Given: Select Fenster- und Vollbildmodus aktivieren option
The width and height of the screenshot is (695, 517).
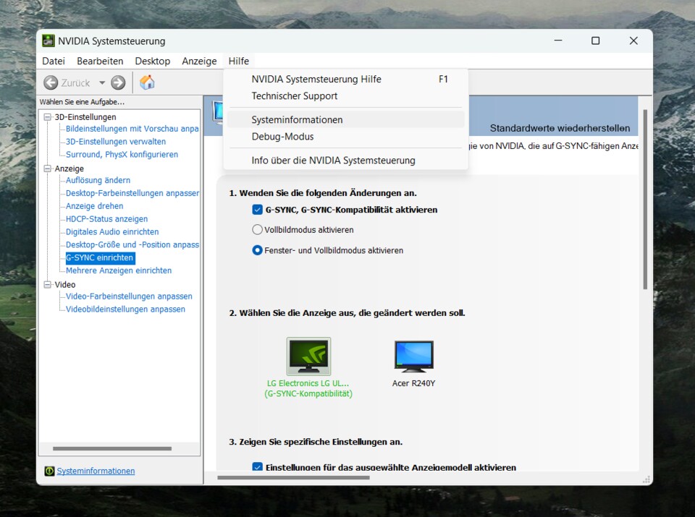Looking at the screenshot, I should click(x=257, y=250).
